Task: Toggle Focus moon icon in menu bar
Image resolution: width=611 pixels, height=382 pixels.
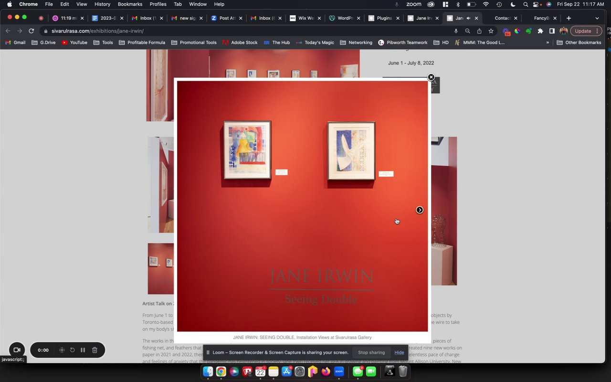Action: pos(513,4)
